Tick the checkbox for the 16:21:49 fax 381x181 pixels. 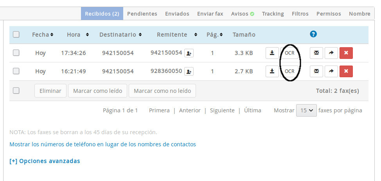(x=16, y=71)
